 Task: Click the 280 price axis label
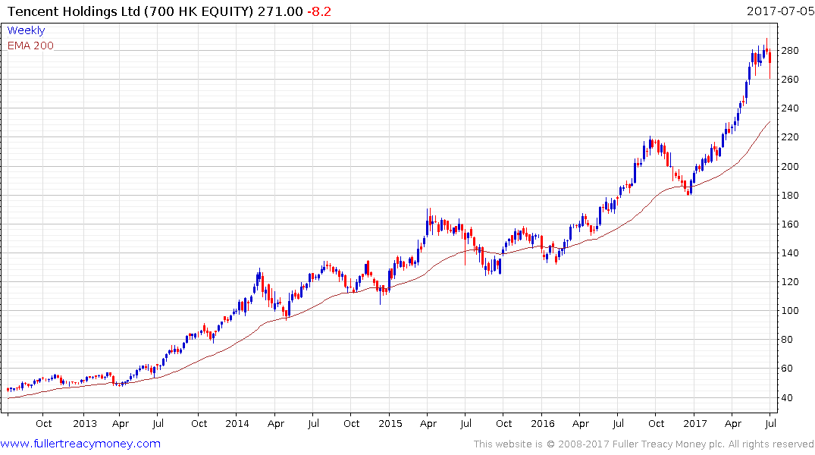point(789,51)
